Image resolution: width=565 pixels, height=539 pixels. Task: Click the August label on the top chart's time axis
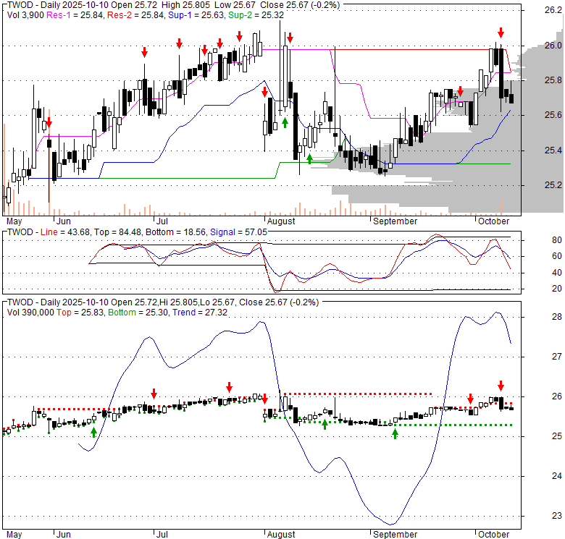[281, 221]
